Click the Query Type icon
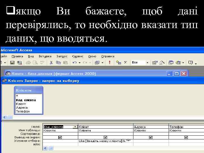This screenshot has width=204, height=153. (x=97, y=63)
